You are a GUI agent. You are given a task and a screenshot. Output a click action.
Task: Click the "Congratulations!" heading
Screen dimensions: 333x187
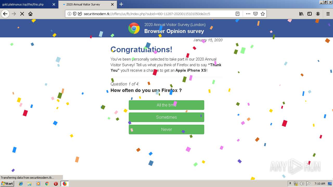click(141, 49)
